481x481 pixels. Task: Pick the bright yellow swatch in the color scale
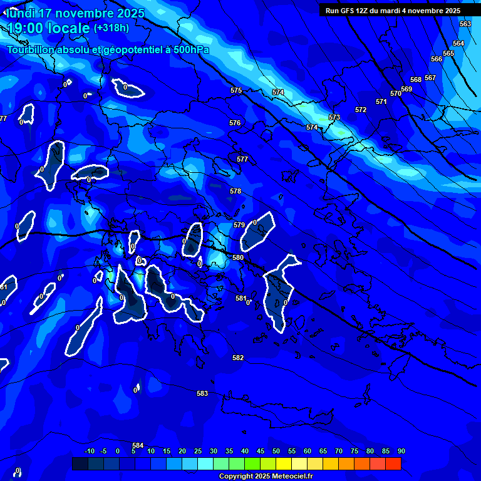283,464
